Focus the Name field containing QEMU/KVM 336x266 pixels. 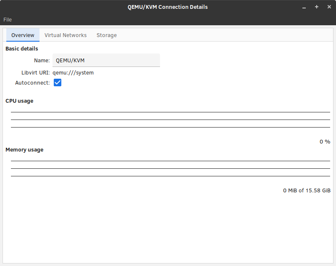click(106, 60)
